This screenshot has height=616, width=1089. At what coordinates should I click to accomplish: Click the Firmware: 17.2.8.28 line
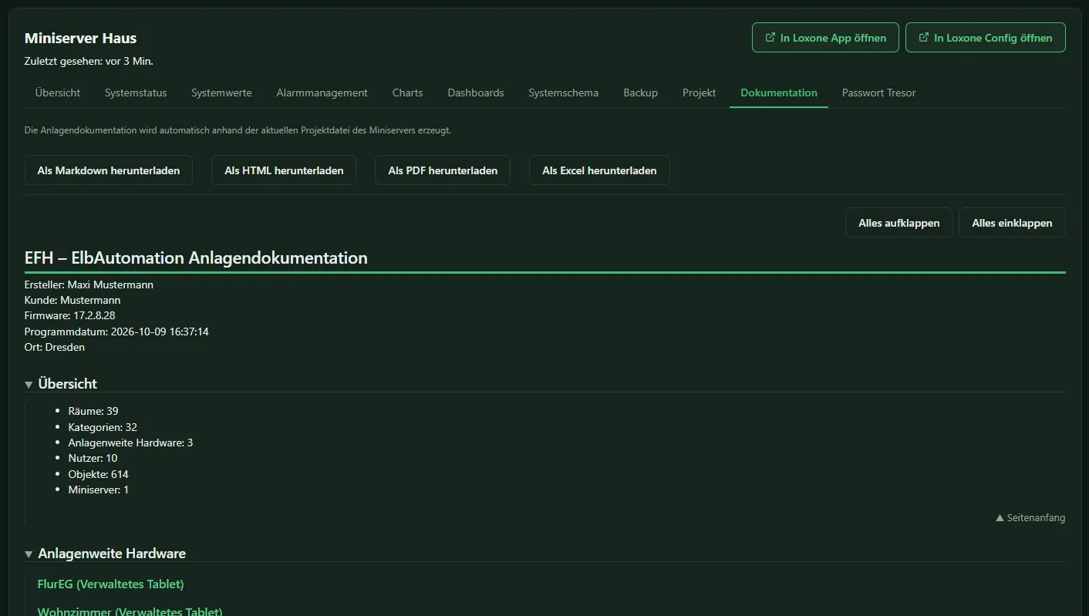point(69,316)
